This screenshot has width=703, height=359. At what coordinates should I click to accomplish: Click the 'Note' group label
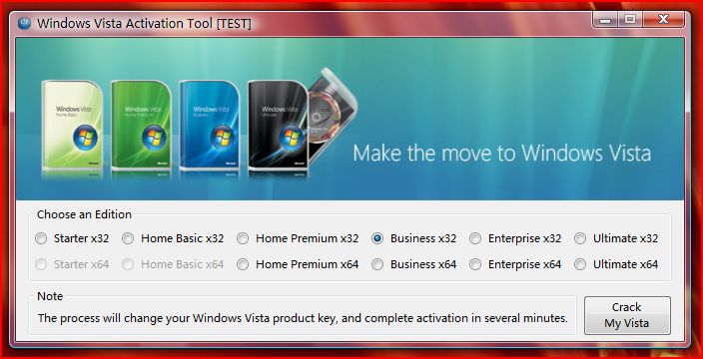pyautogui.click(x=50, y=296)
